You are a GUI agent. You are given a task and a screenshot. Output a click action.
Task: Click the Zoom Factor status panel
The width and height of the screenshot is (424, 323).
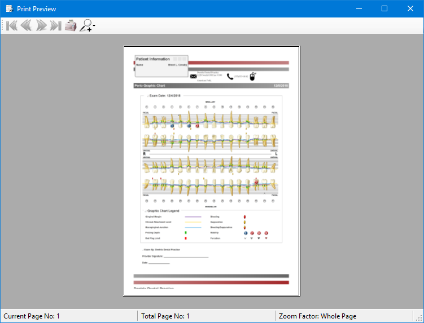pos(343,316)
